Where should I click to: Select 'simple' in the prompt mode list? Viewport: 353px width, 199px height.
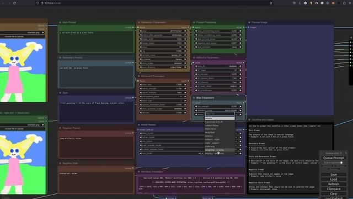[x=220, y=118]
